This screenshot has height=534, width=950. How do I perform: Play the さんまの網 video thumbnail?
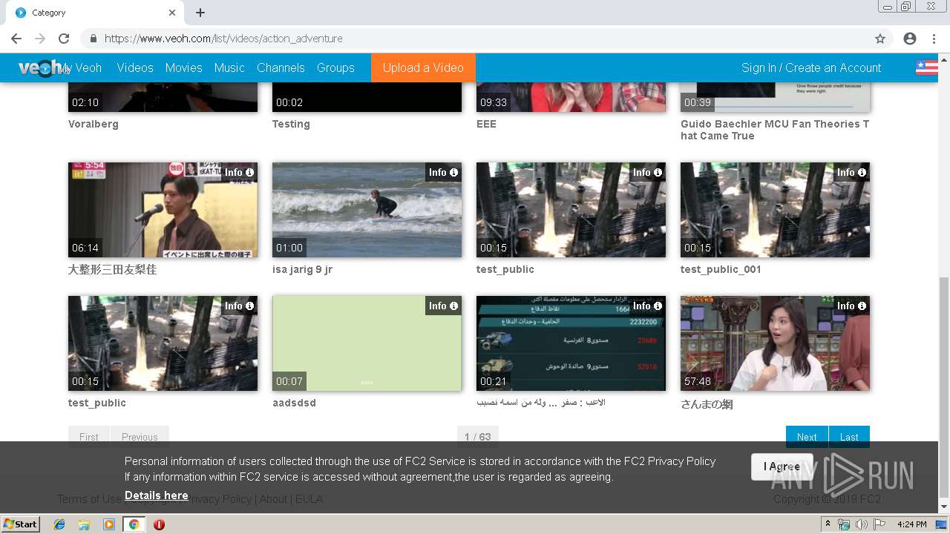pyautogui.click(x=775, y=343)
